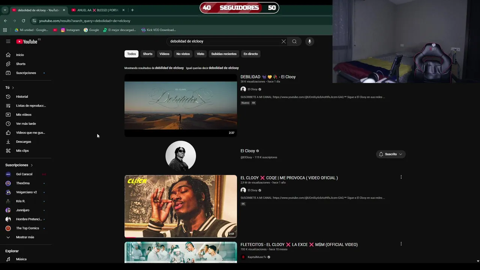Image resolution: width=480 pixels, height=270 pixels.
Task: Open more options for FLETECITOS video
Action: 401,244
